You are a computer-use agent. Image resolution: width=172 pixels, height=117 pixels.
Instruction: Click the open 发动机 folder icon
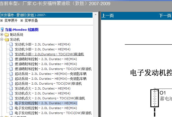[x=7, y=39]
